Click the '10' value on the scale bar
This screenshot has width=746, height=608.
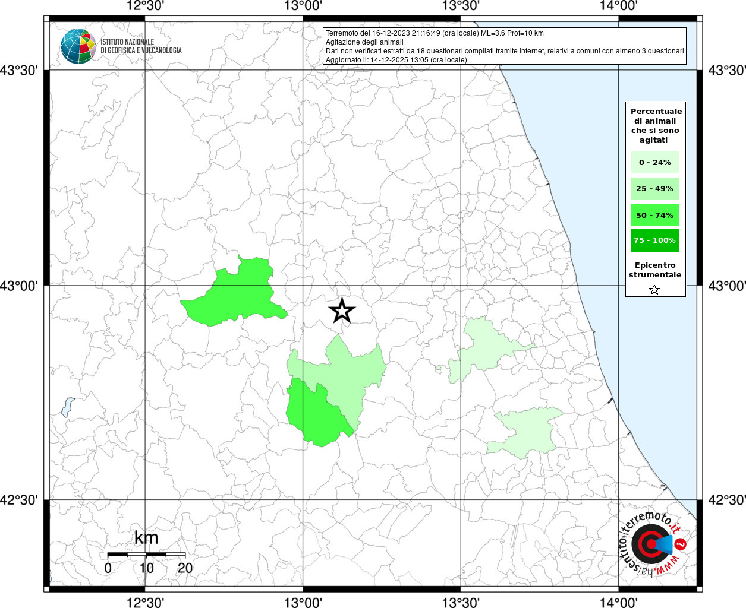click(x=147, y=568)
